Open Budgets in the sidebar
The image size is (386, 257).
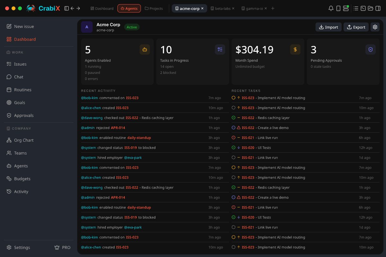click(39, 179)
